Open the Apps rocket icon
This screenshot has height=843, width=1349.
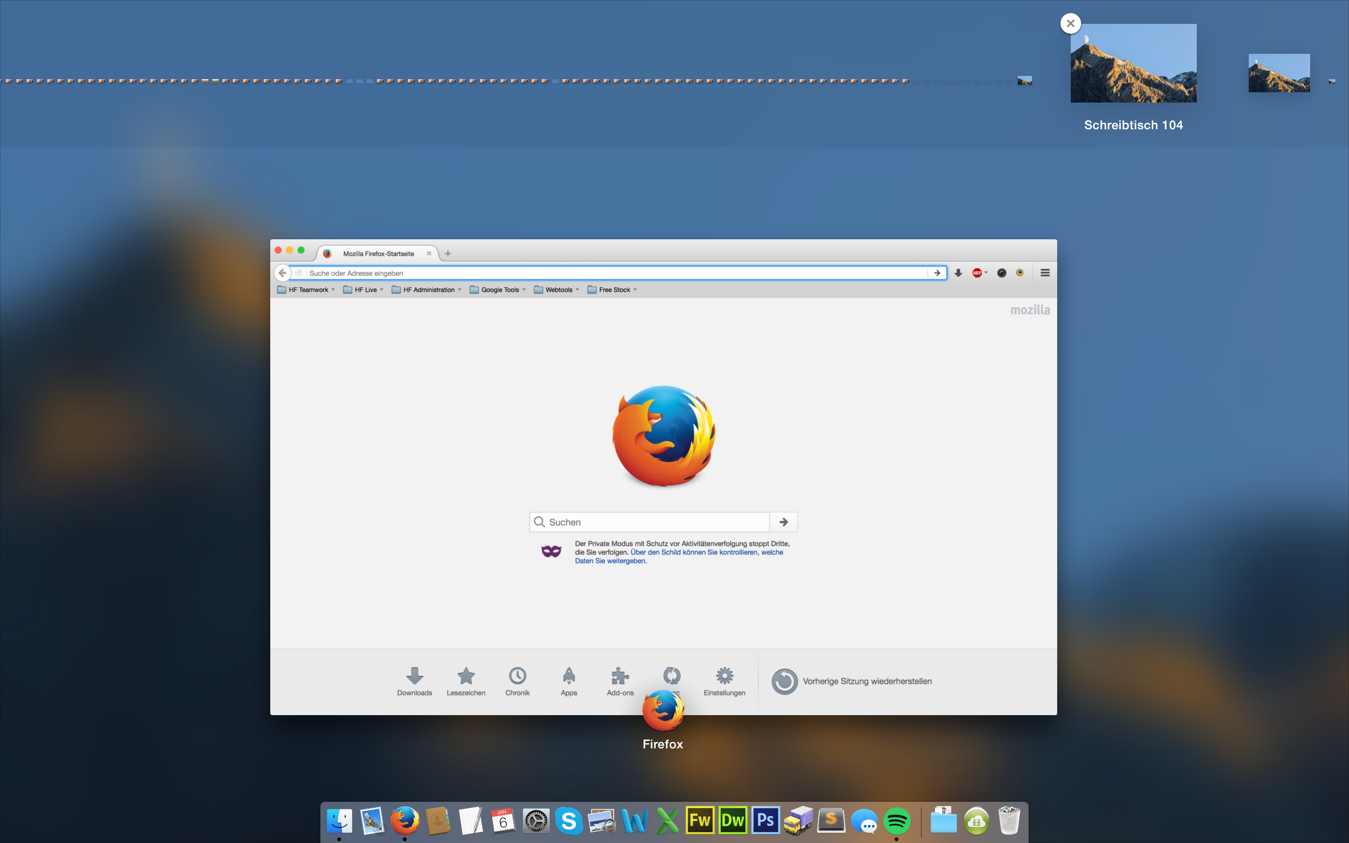tap(569, 676)
